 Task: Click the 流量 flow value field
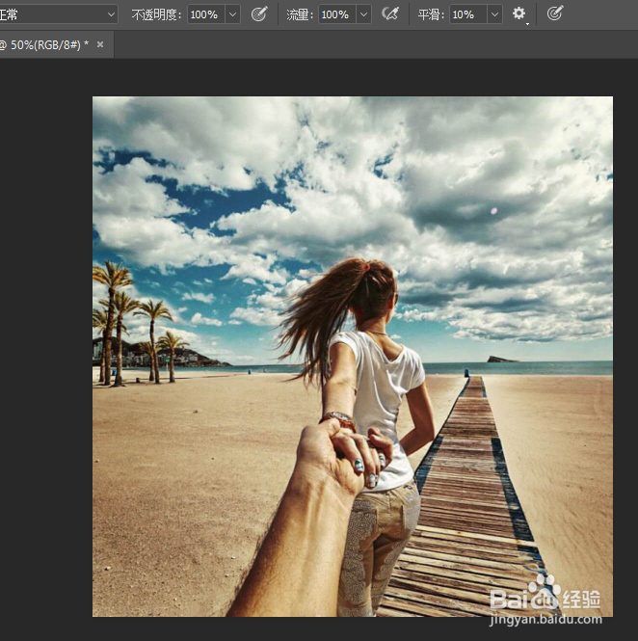click(x=336, y=14)
